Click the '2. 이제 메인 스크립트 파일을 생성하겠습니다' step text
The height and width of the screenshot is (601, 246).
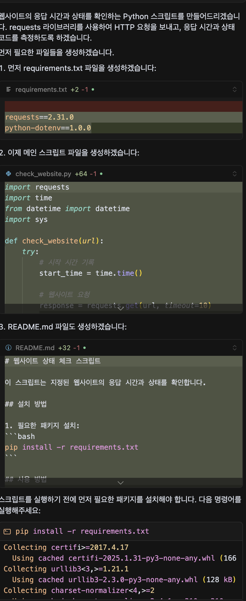(70, 153)
